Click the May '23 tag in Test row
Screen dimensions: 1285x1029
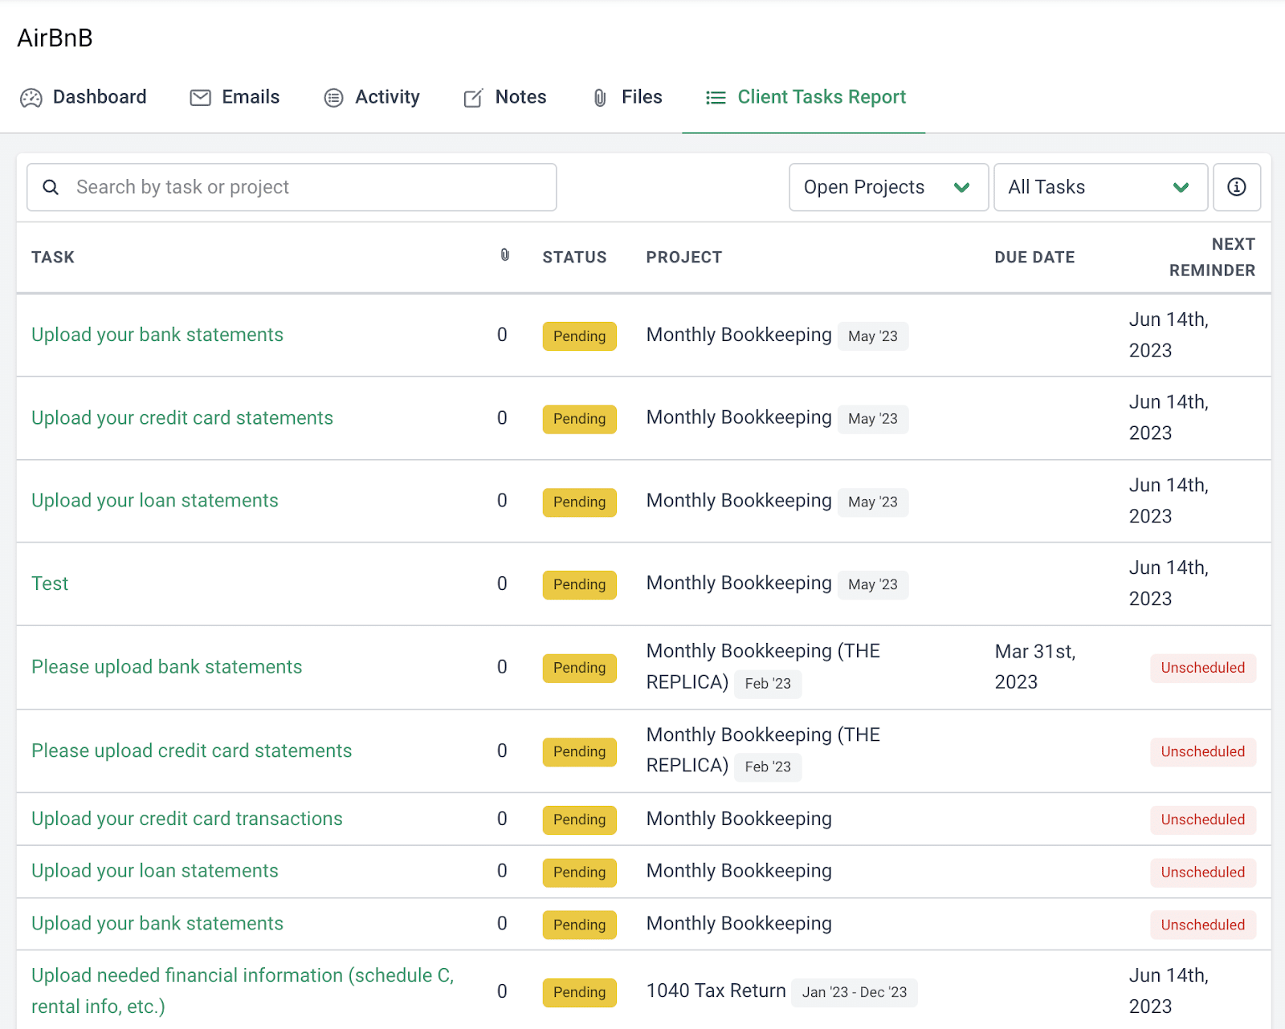(873, 584)
